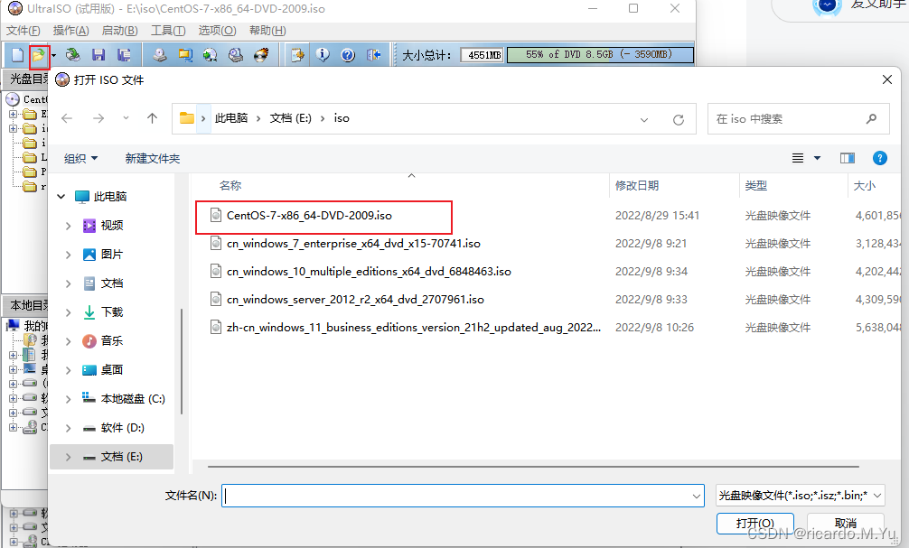This screenshot has width=909, height=548.
Task: Click the virtual drive disc toolbar icon
Action: pos(235,55)
